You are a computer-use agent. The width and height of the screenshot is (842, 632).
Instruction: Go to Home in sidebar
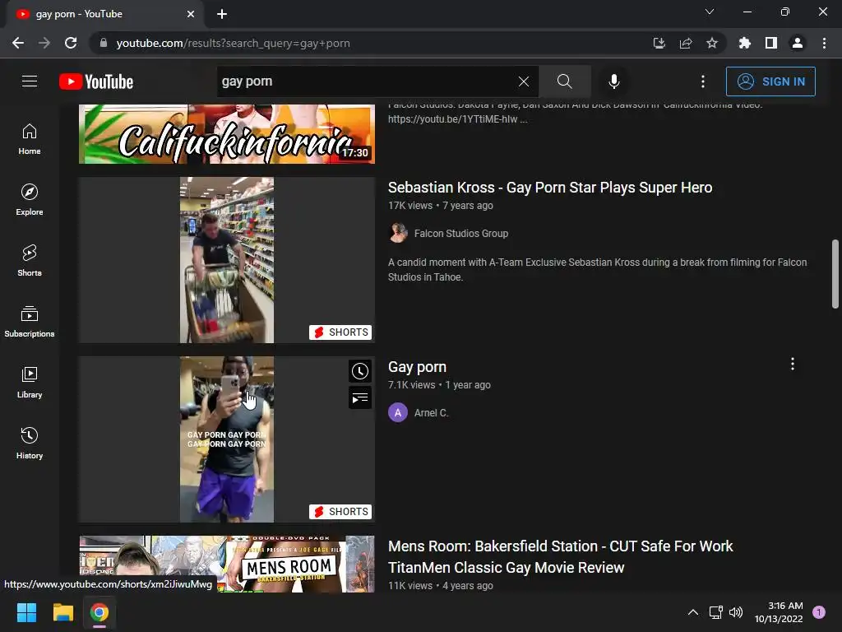click(30, 139)
